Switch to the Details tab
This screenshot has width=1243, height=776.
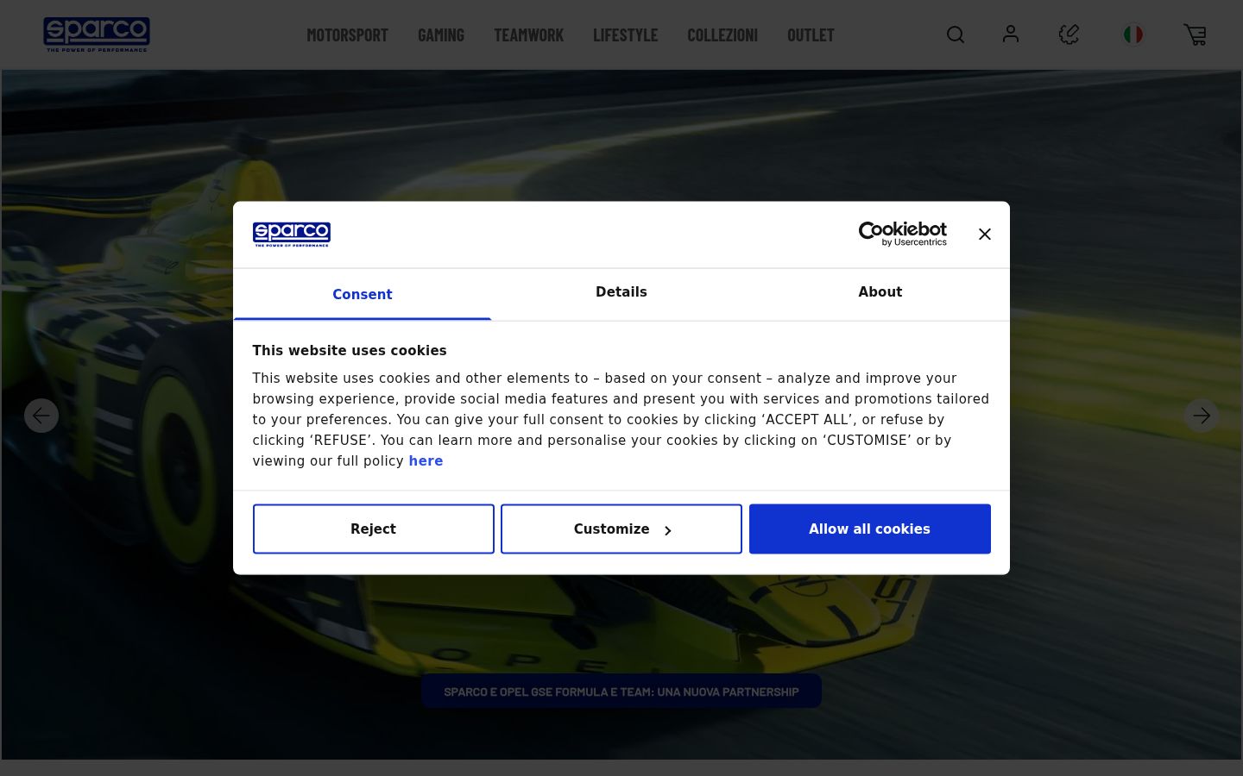click(x=621, y=292)
